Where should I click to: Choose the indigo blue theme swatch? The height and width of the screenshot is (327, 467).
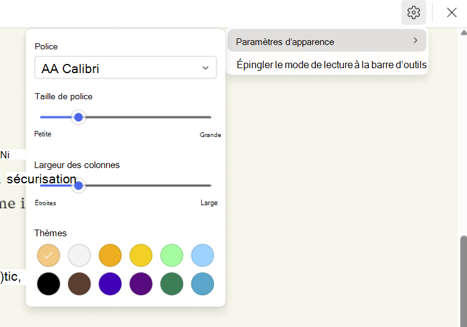[x=110, y=284]
